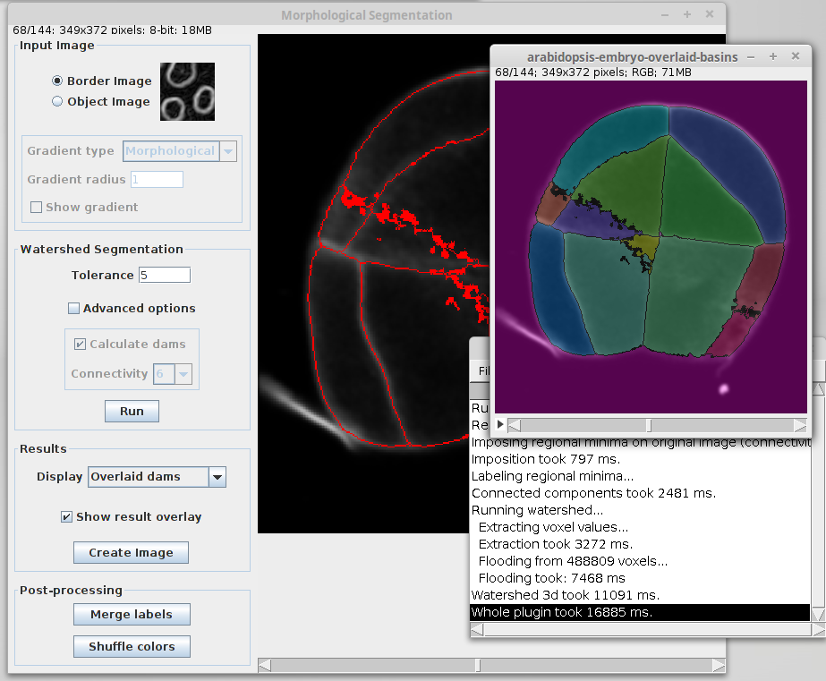Toggle the Show result overlay checkbox
This screenshot has height=681, width=826.
(x=66, y=516)
